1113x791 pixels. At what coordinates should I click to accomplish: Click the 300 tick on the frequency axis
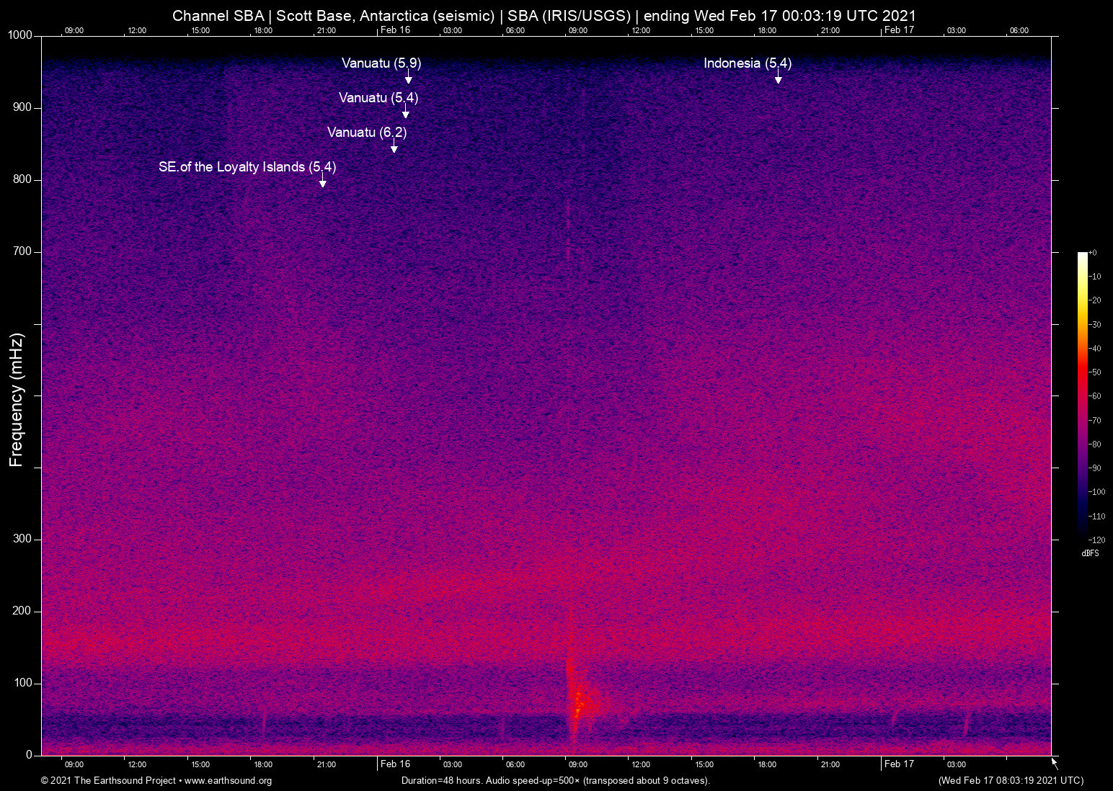click(x=22, y=539)
